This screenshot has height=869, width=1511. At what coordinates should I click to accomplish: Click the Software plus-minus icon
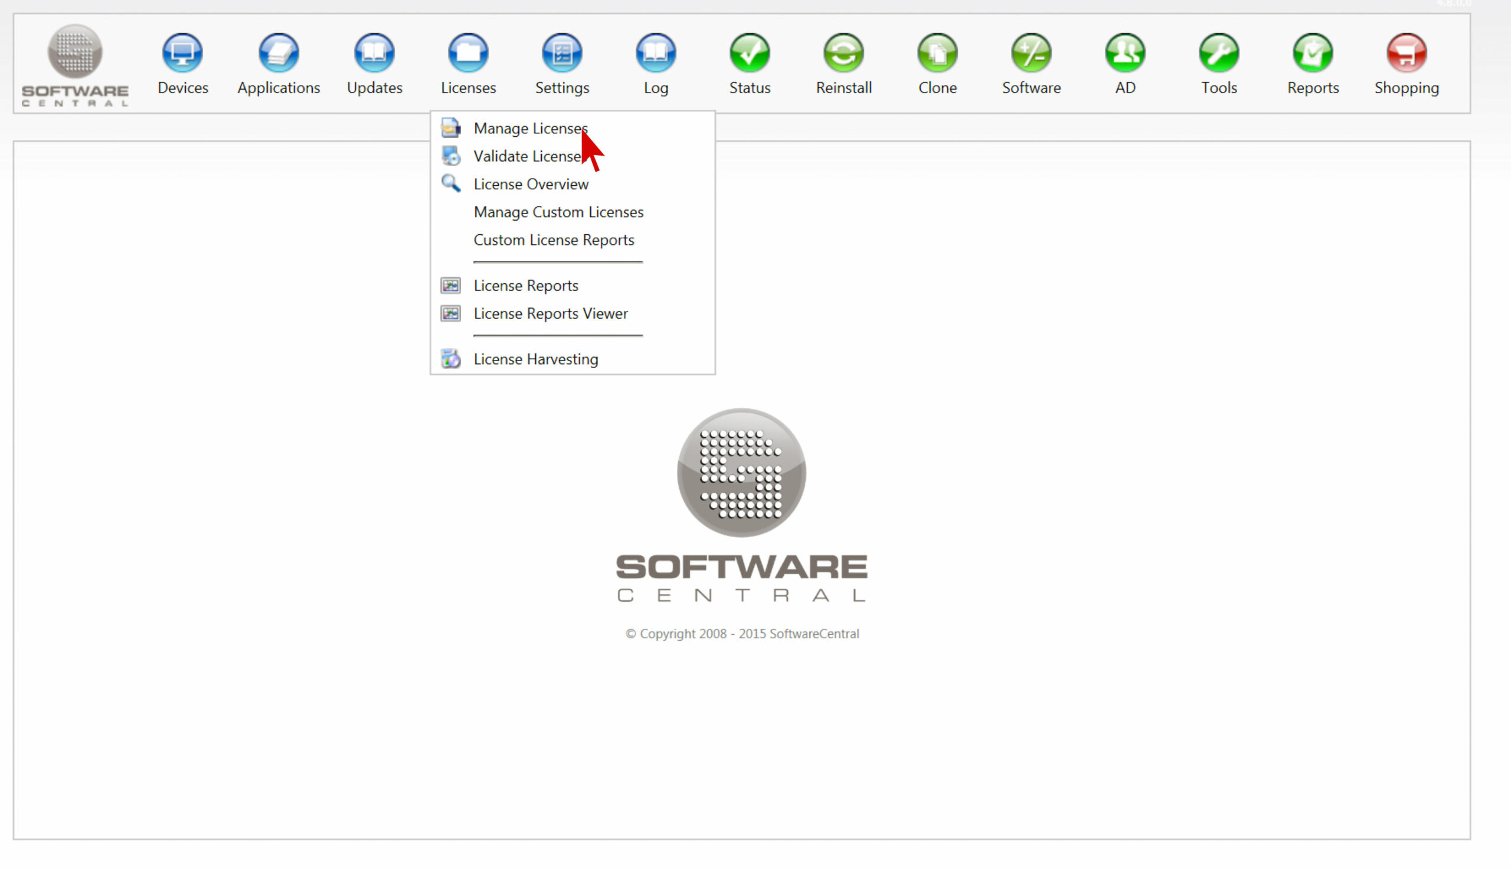coord(1031,53)
